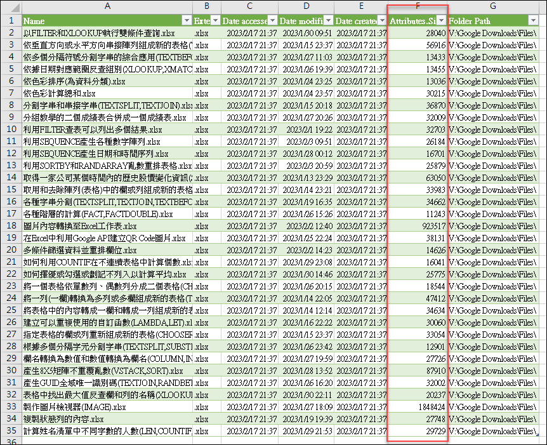Select row 1 header
The width and height of the screenshot is (547, 445).
pyautogui.click(x=11, y=20)
